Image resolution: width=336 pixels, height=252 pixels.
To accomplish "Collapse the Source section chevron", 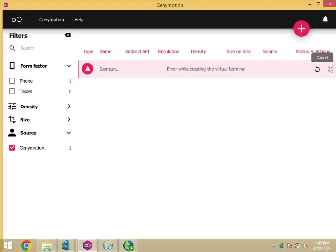I will [69, 133].
